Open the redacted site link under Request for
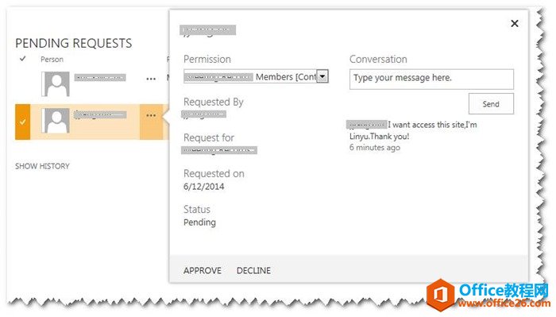 click(x=219, y=150)
